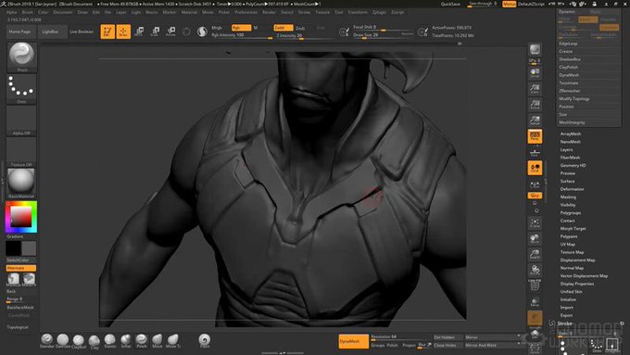Select the Elastic brush in bottom shelf
This screenshot has height=355, width=630.
point(110,340)
